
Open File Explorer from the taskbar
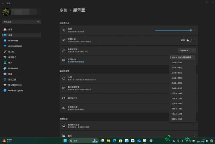pos(108,141)
